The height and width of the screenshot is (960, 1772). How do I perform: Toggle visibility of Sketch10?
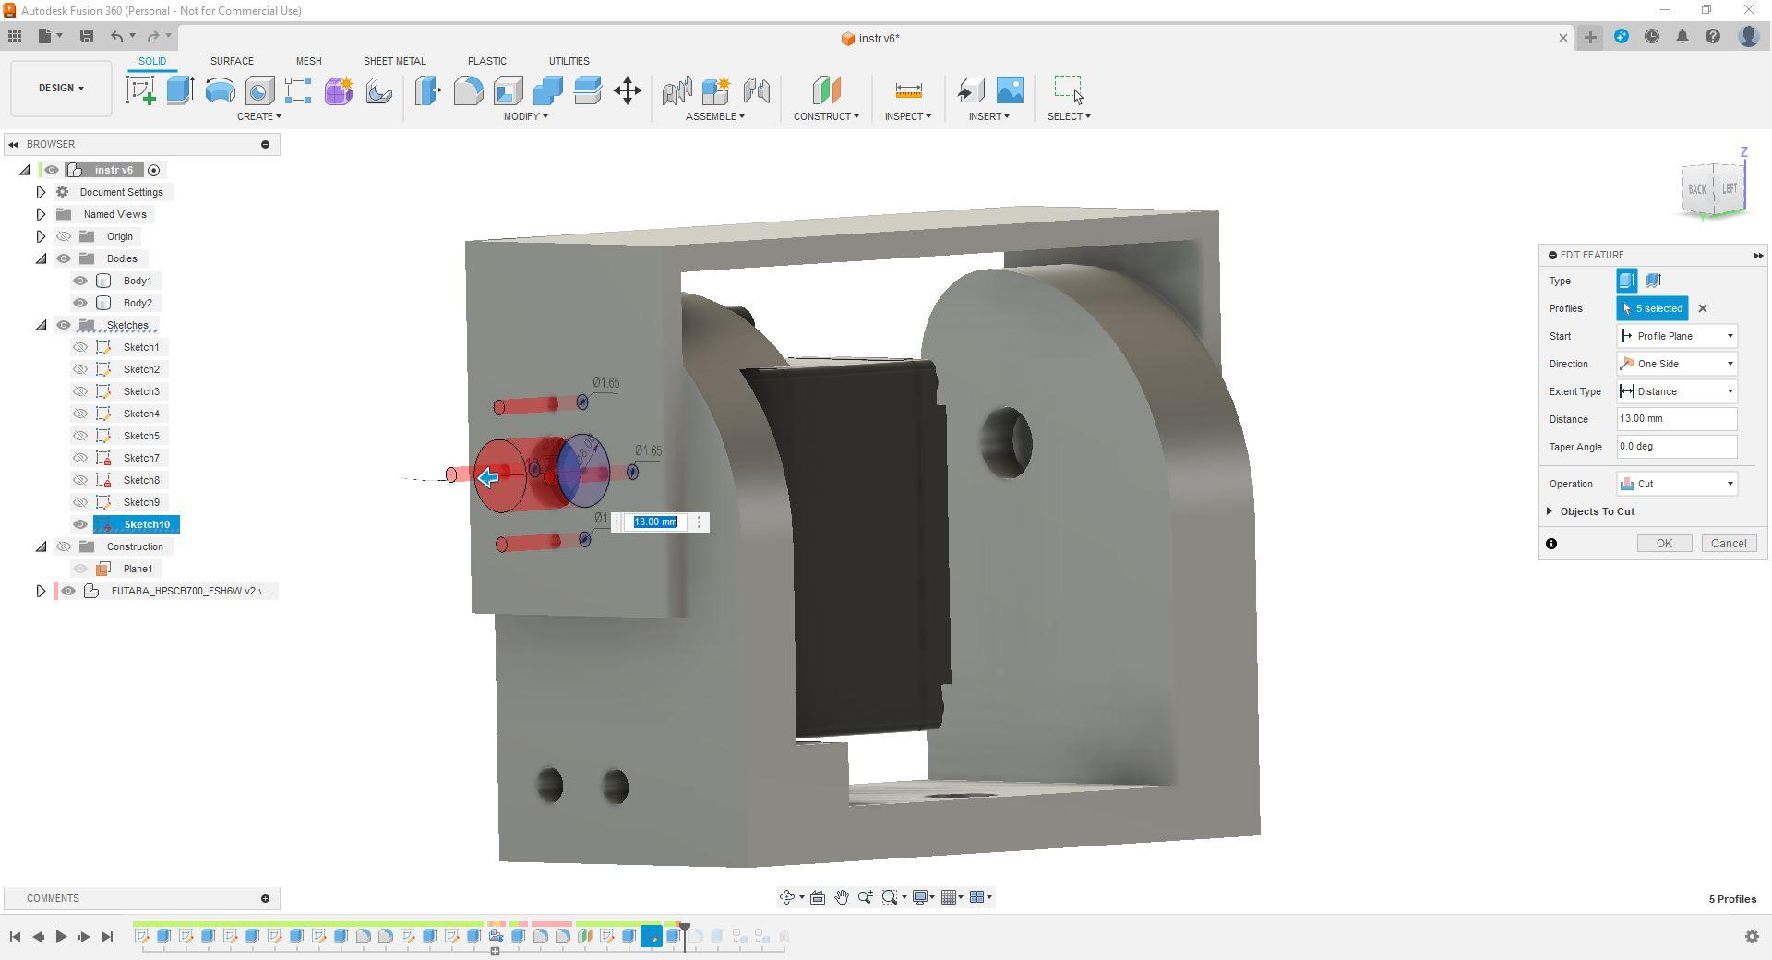[80, 524]
